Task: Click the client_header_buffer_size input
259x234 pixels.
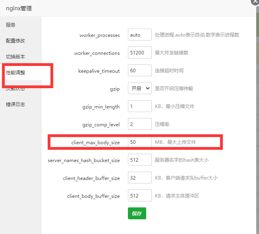Action: tap(139, 178)
